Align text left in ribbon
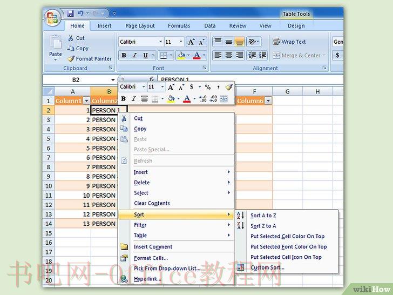Image resolution: width=393 pixels, height=295 pixels. [x=218, y=56]
